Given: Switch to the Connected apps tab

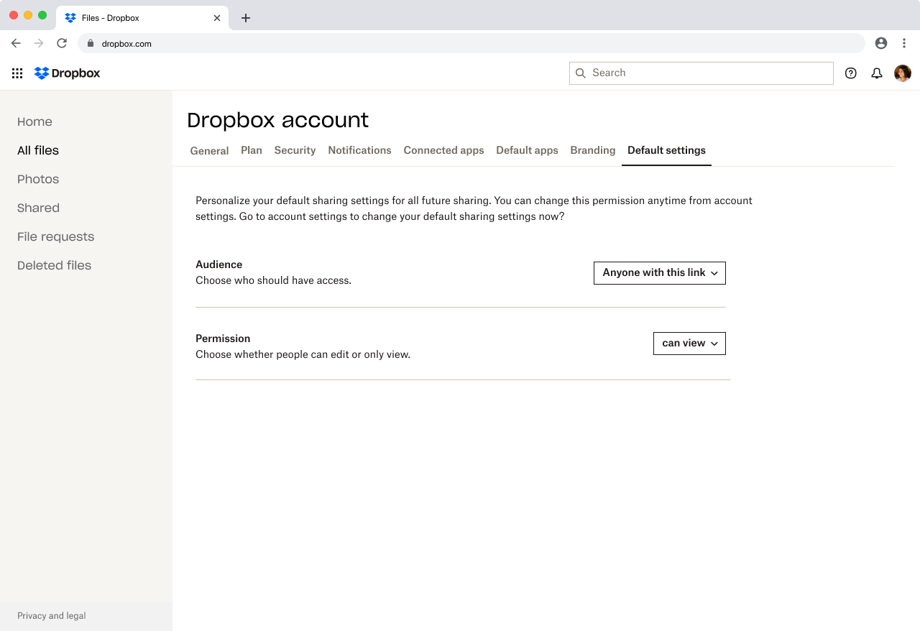Looking at the screenshot, I should click(x=443, y=150).
